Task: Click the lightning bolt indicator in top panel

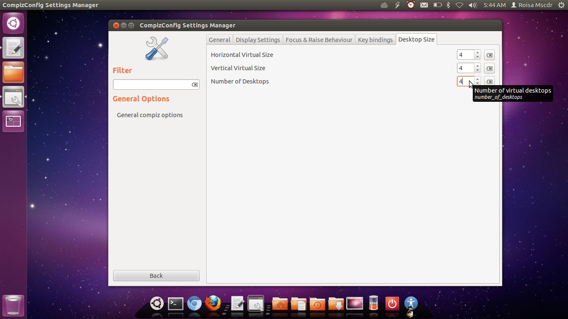Action: [398, 5]
